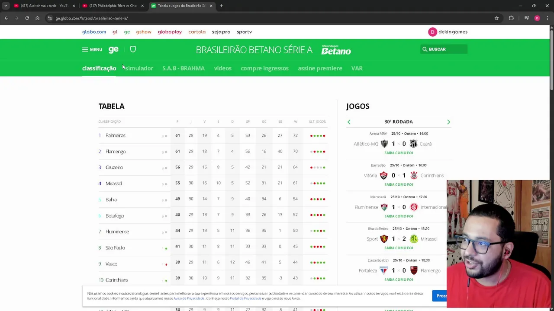Open SAIBA COMO FOI for Atlético-MG vs Ceará

click(x=399, y=153)
